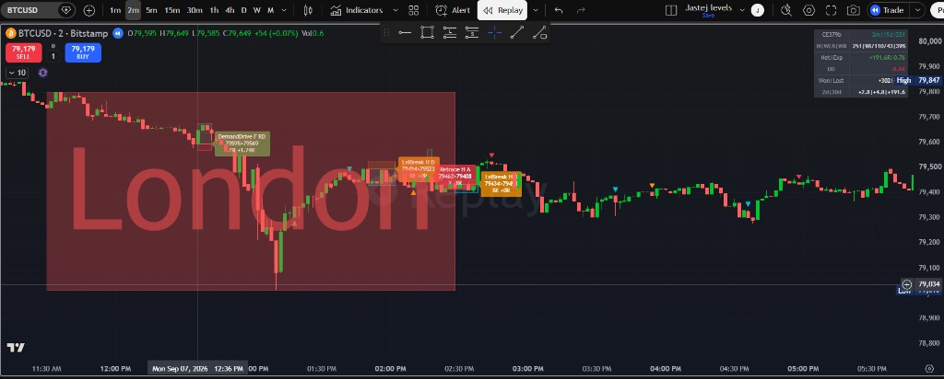Image resolution: width=944 pixels, height=379 pixels.
Task: Redo the chart action
Action: 581,10
